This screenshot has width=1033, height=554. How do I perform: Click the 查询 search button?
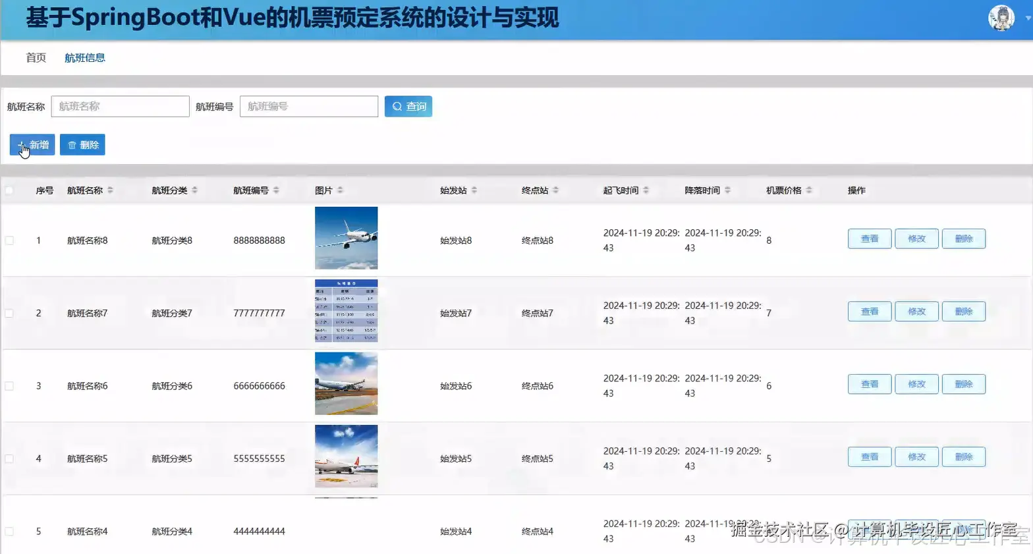408,106
